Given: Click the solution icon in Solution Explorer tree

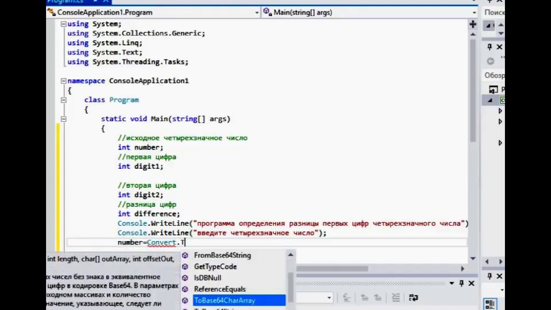Looking at the screenshot, I should (494, 90).
